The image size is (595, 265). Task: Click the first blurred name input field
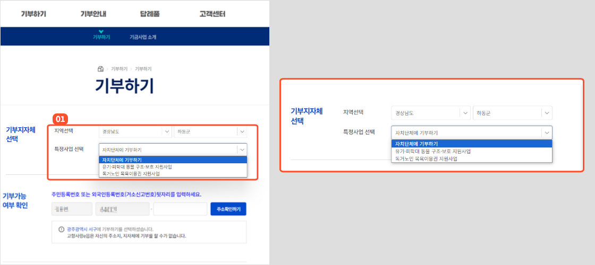click(72, 209)
